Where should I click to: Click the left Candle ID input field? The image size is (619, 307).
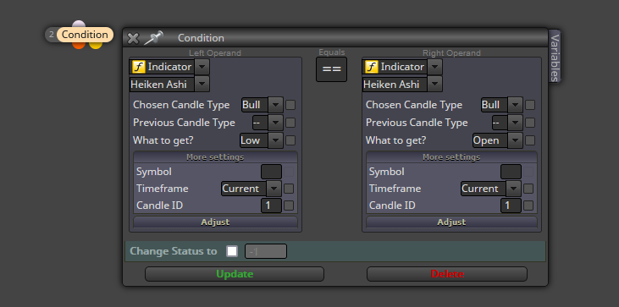point(271,206)
